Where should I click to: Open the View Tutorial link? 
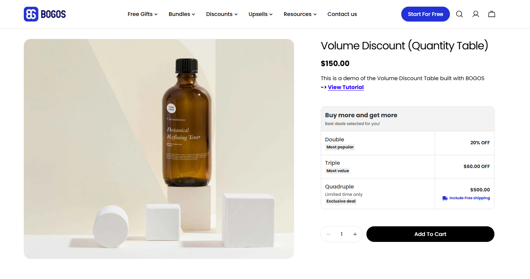click(345, 87)
